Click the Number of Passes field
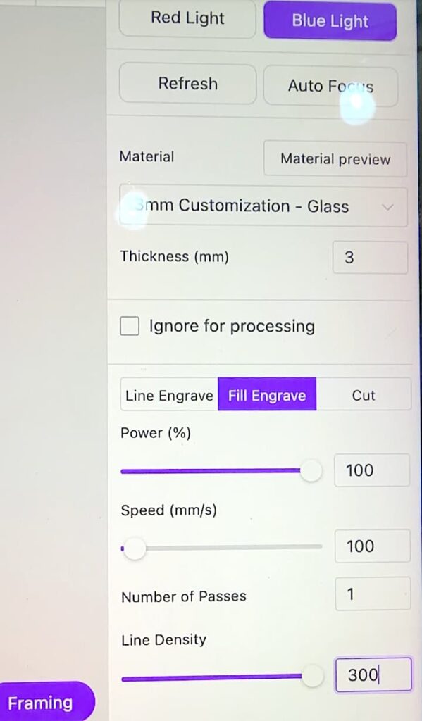Screen dimensions: 422x721 (372, 594)
